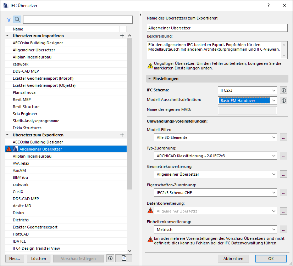293x266 pixels.
Task: Click the translator list scroll up arrow
Action: point(130,35)
